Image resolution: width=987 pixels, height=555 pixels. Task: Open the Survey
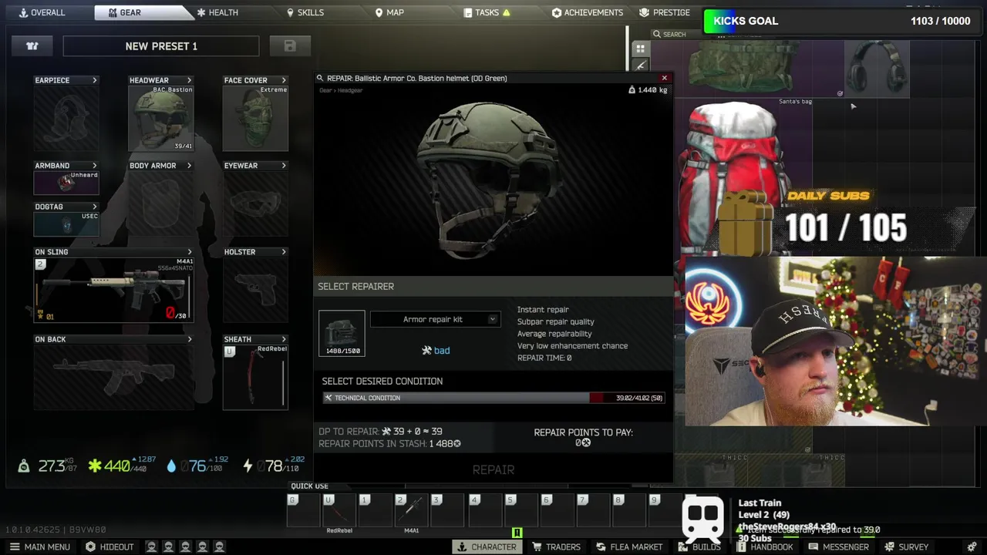point(907,547)
